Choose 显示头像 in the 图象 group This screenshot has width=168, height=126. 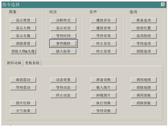click(23, 36)
